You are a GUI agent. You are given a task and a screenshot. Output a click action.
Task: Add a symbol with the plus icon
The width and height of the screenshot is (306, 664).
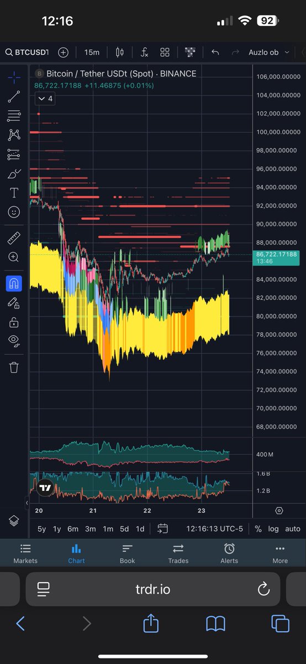pyautogui.click(x=64, y=52)
